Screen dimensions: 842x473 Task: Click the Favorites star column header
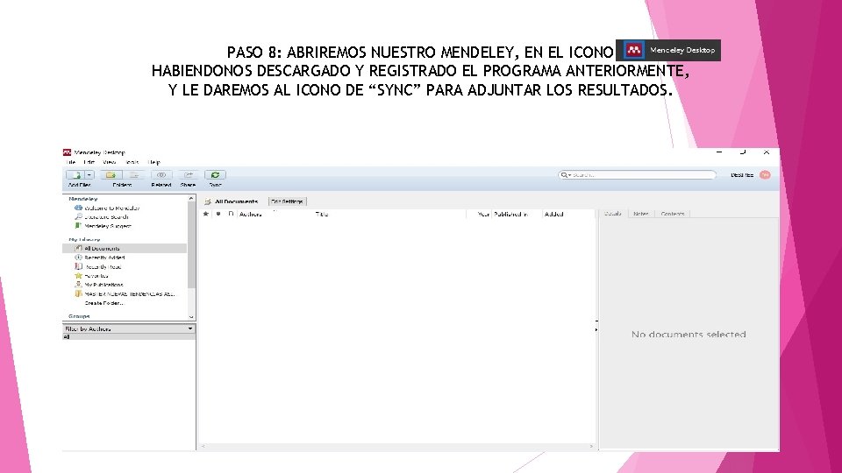[205, 214]
